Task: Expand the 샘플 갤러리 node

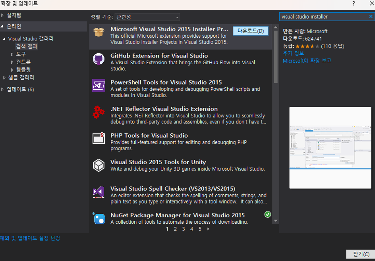Action: (4, 78)
